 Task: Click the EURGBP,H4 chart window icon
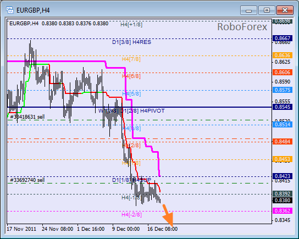[x=9, y=10]
